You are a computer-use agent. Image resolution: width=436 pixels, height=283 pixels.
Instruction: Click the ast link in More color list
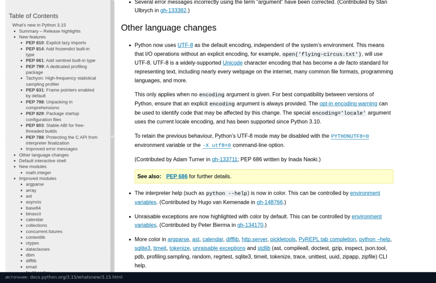tap(195, 239)
